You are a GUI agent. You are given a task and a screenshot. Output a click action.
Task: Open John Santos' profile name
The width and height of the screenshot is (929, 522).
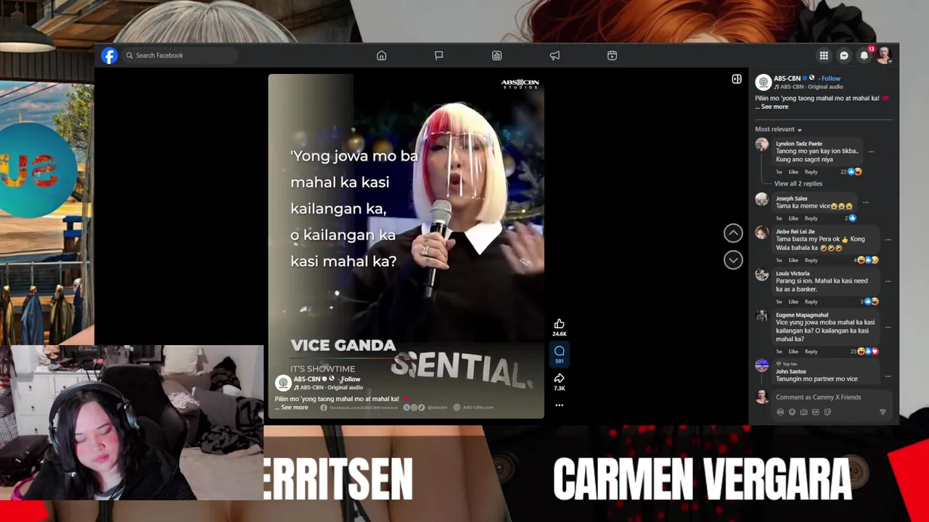[790, 371]
